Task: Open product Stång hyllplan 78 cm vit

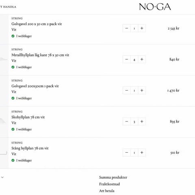Action: click(30, 148)
